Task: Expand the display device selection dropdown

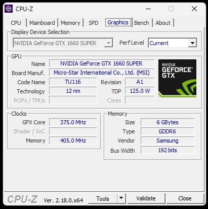Action: click(x=108, y=43)
